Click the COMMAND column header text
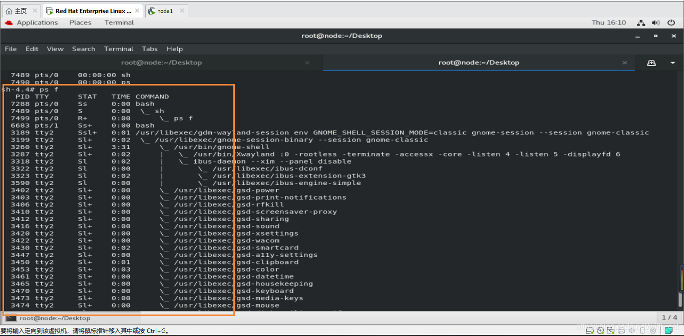 pos(152,96)
